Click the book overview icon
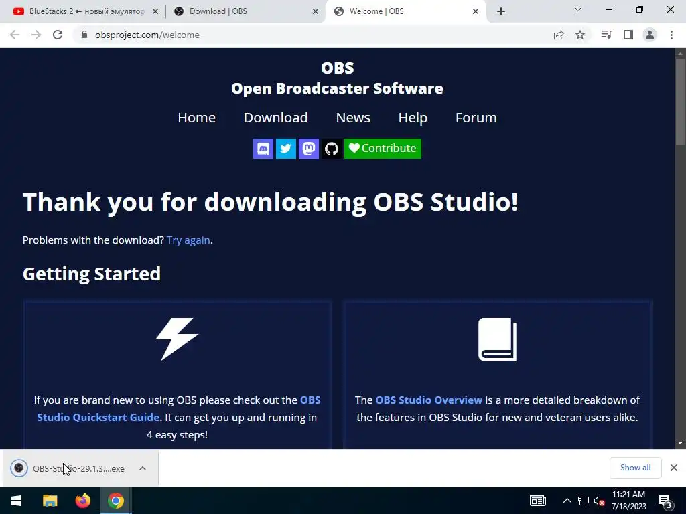Viewport: 686px width, 514px height. [x=498, y=339]
